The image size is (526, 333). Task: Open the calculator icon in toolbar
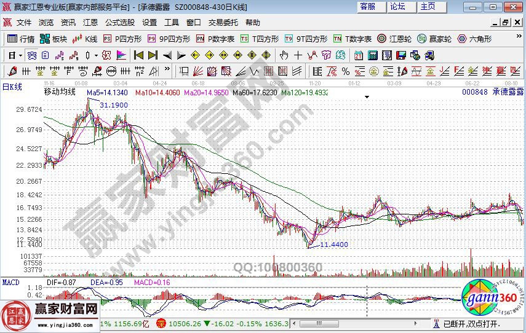pos(373,55)
